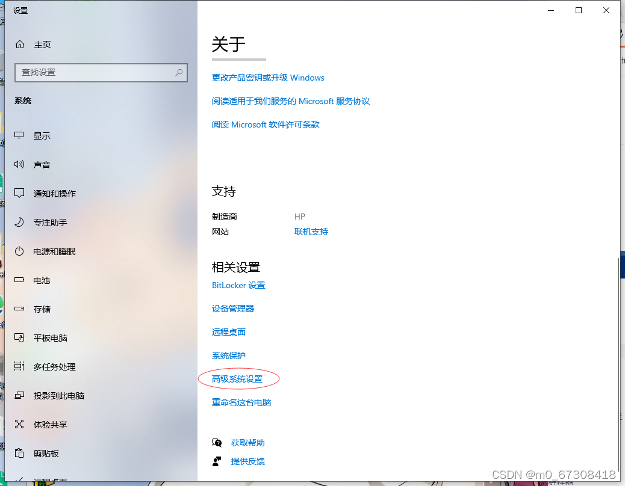Click the Projecting to this PC icon

tap(19, 395)
